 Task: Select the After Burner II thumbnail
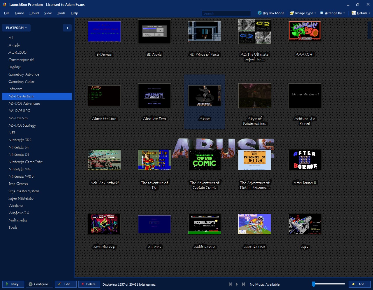[x=305, y=160]
